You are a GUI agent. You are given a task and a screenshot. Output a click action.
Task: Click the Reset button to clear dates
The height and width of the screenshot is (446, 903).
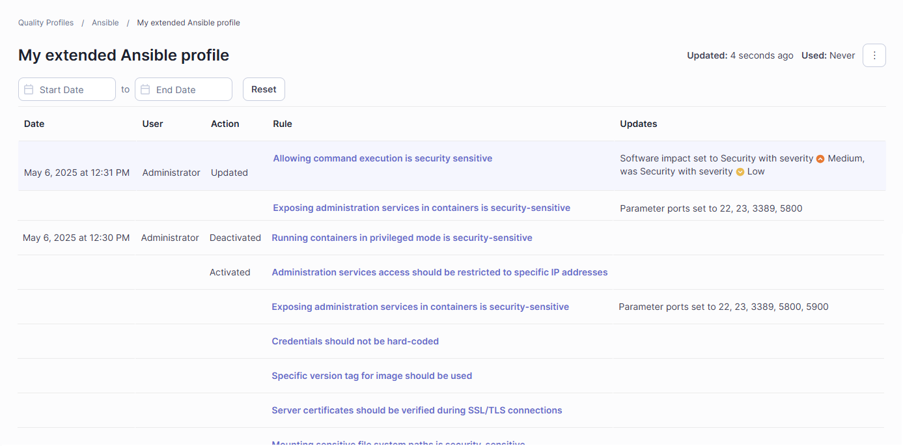(264, 89)
